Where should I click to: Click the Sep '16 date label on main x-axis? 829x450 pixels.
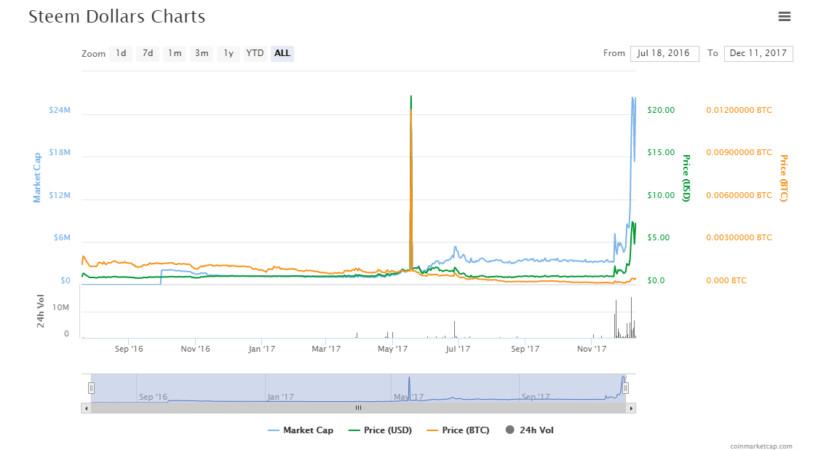tap(129, 349)
